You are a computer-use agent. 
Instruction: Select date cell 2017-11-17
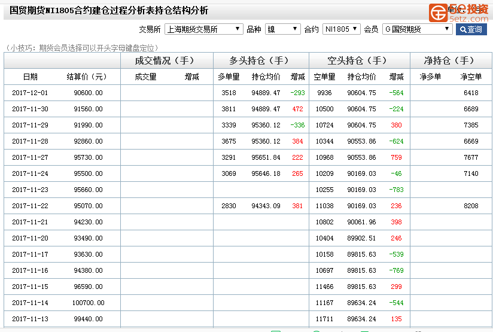(30, 254)
